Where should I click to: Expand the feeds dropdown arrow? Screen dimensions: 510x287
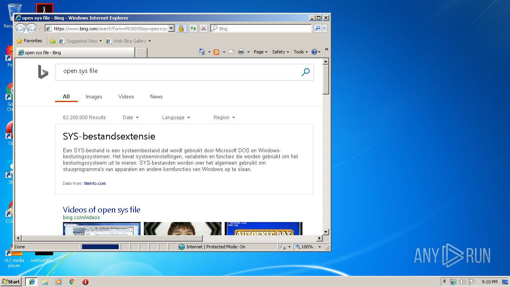224,52
